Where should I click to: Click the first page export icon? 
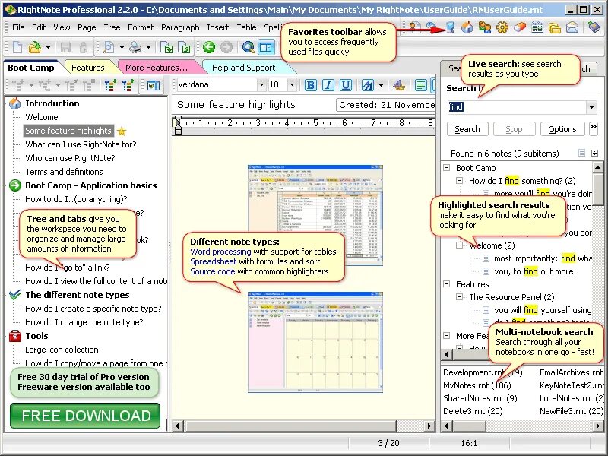(x=166, y=48)
